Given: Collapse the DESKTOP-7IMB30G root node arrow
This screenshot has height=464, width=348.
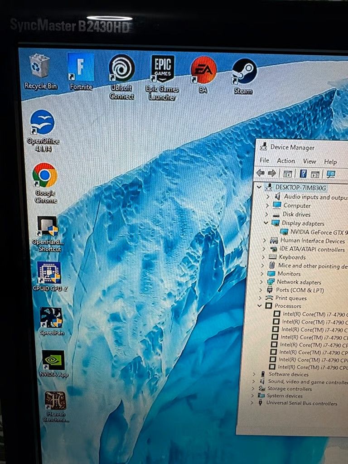Looking at the screenshot, I should [x=259, y=187].
